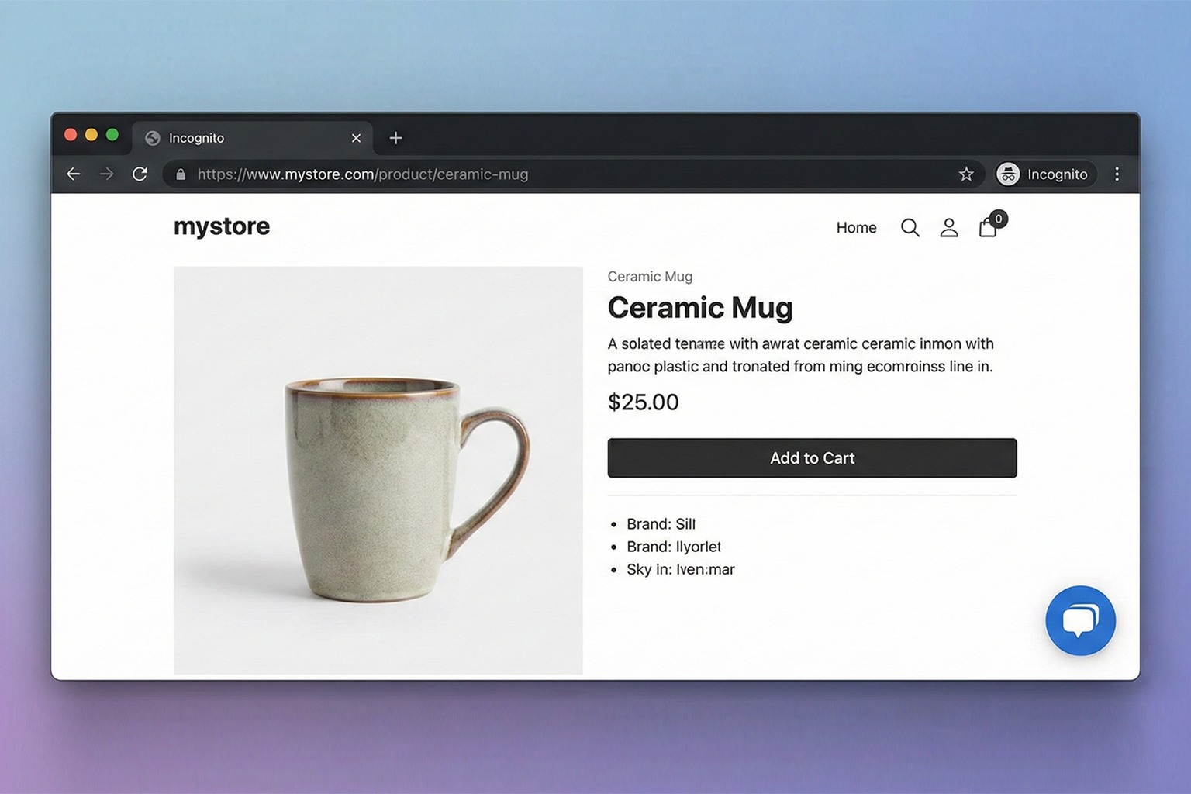Image resolution: width=1191 pixels, height=794 pixels.
Task: Open a new tab with the plus button
Action: click(395, 138)
